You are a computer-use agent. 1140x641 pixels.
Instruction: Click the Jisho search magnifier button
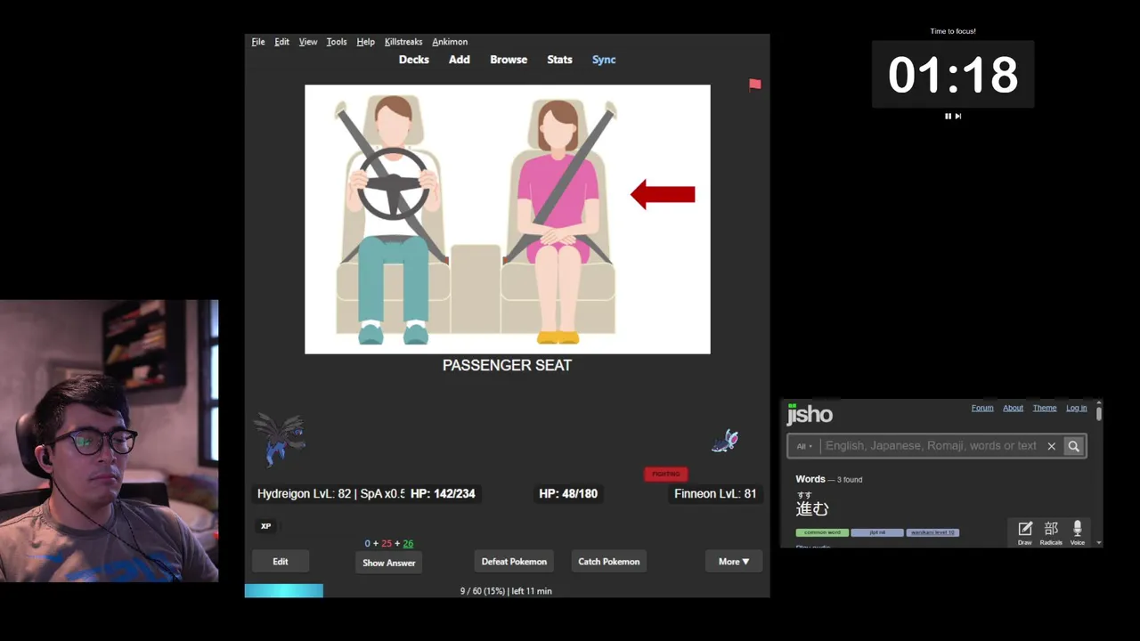click(1074, 446)
